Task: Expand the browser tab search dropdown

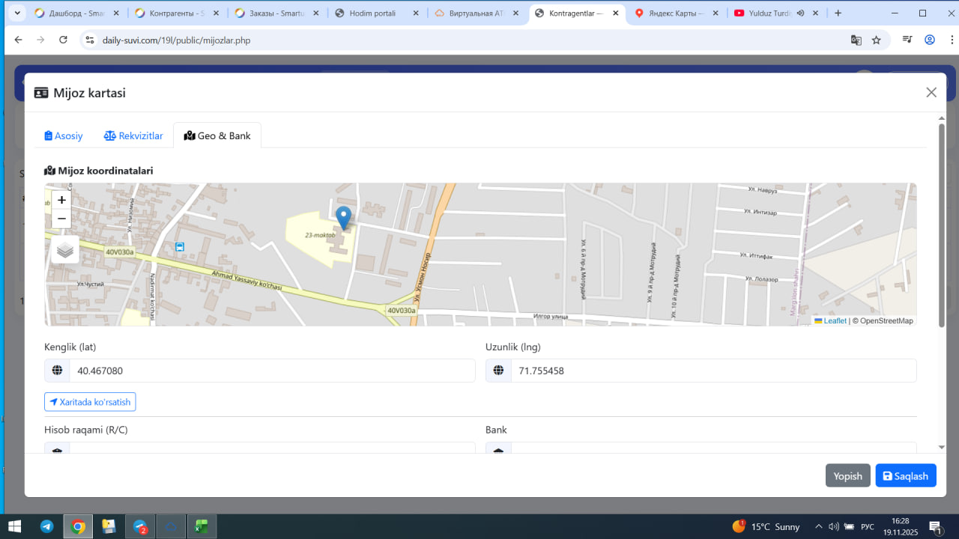Action: click(16, 13)
